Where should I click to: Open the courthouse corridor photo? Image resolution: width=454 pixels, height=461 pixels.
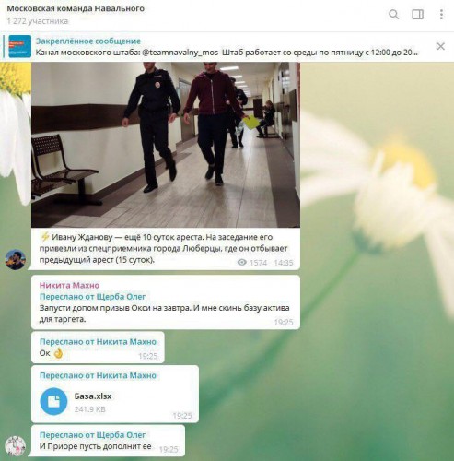coord(166,145)
